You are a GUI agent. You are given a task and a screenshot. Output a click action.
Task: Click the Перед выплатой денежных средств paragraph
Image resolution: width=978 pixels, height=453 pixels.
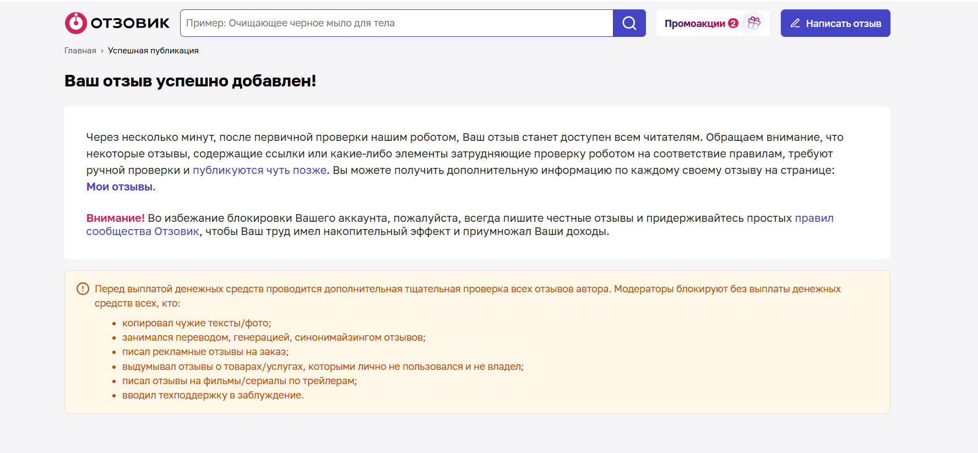pos(468,296)
